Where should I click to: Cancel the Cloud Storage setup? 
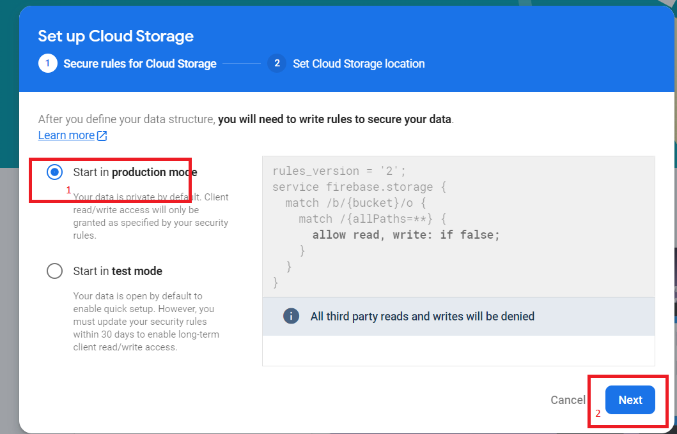(x=568, y=400)
